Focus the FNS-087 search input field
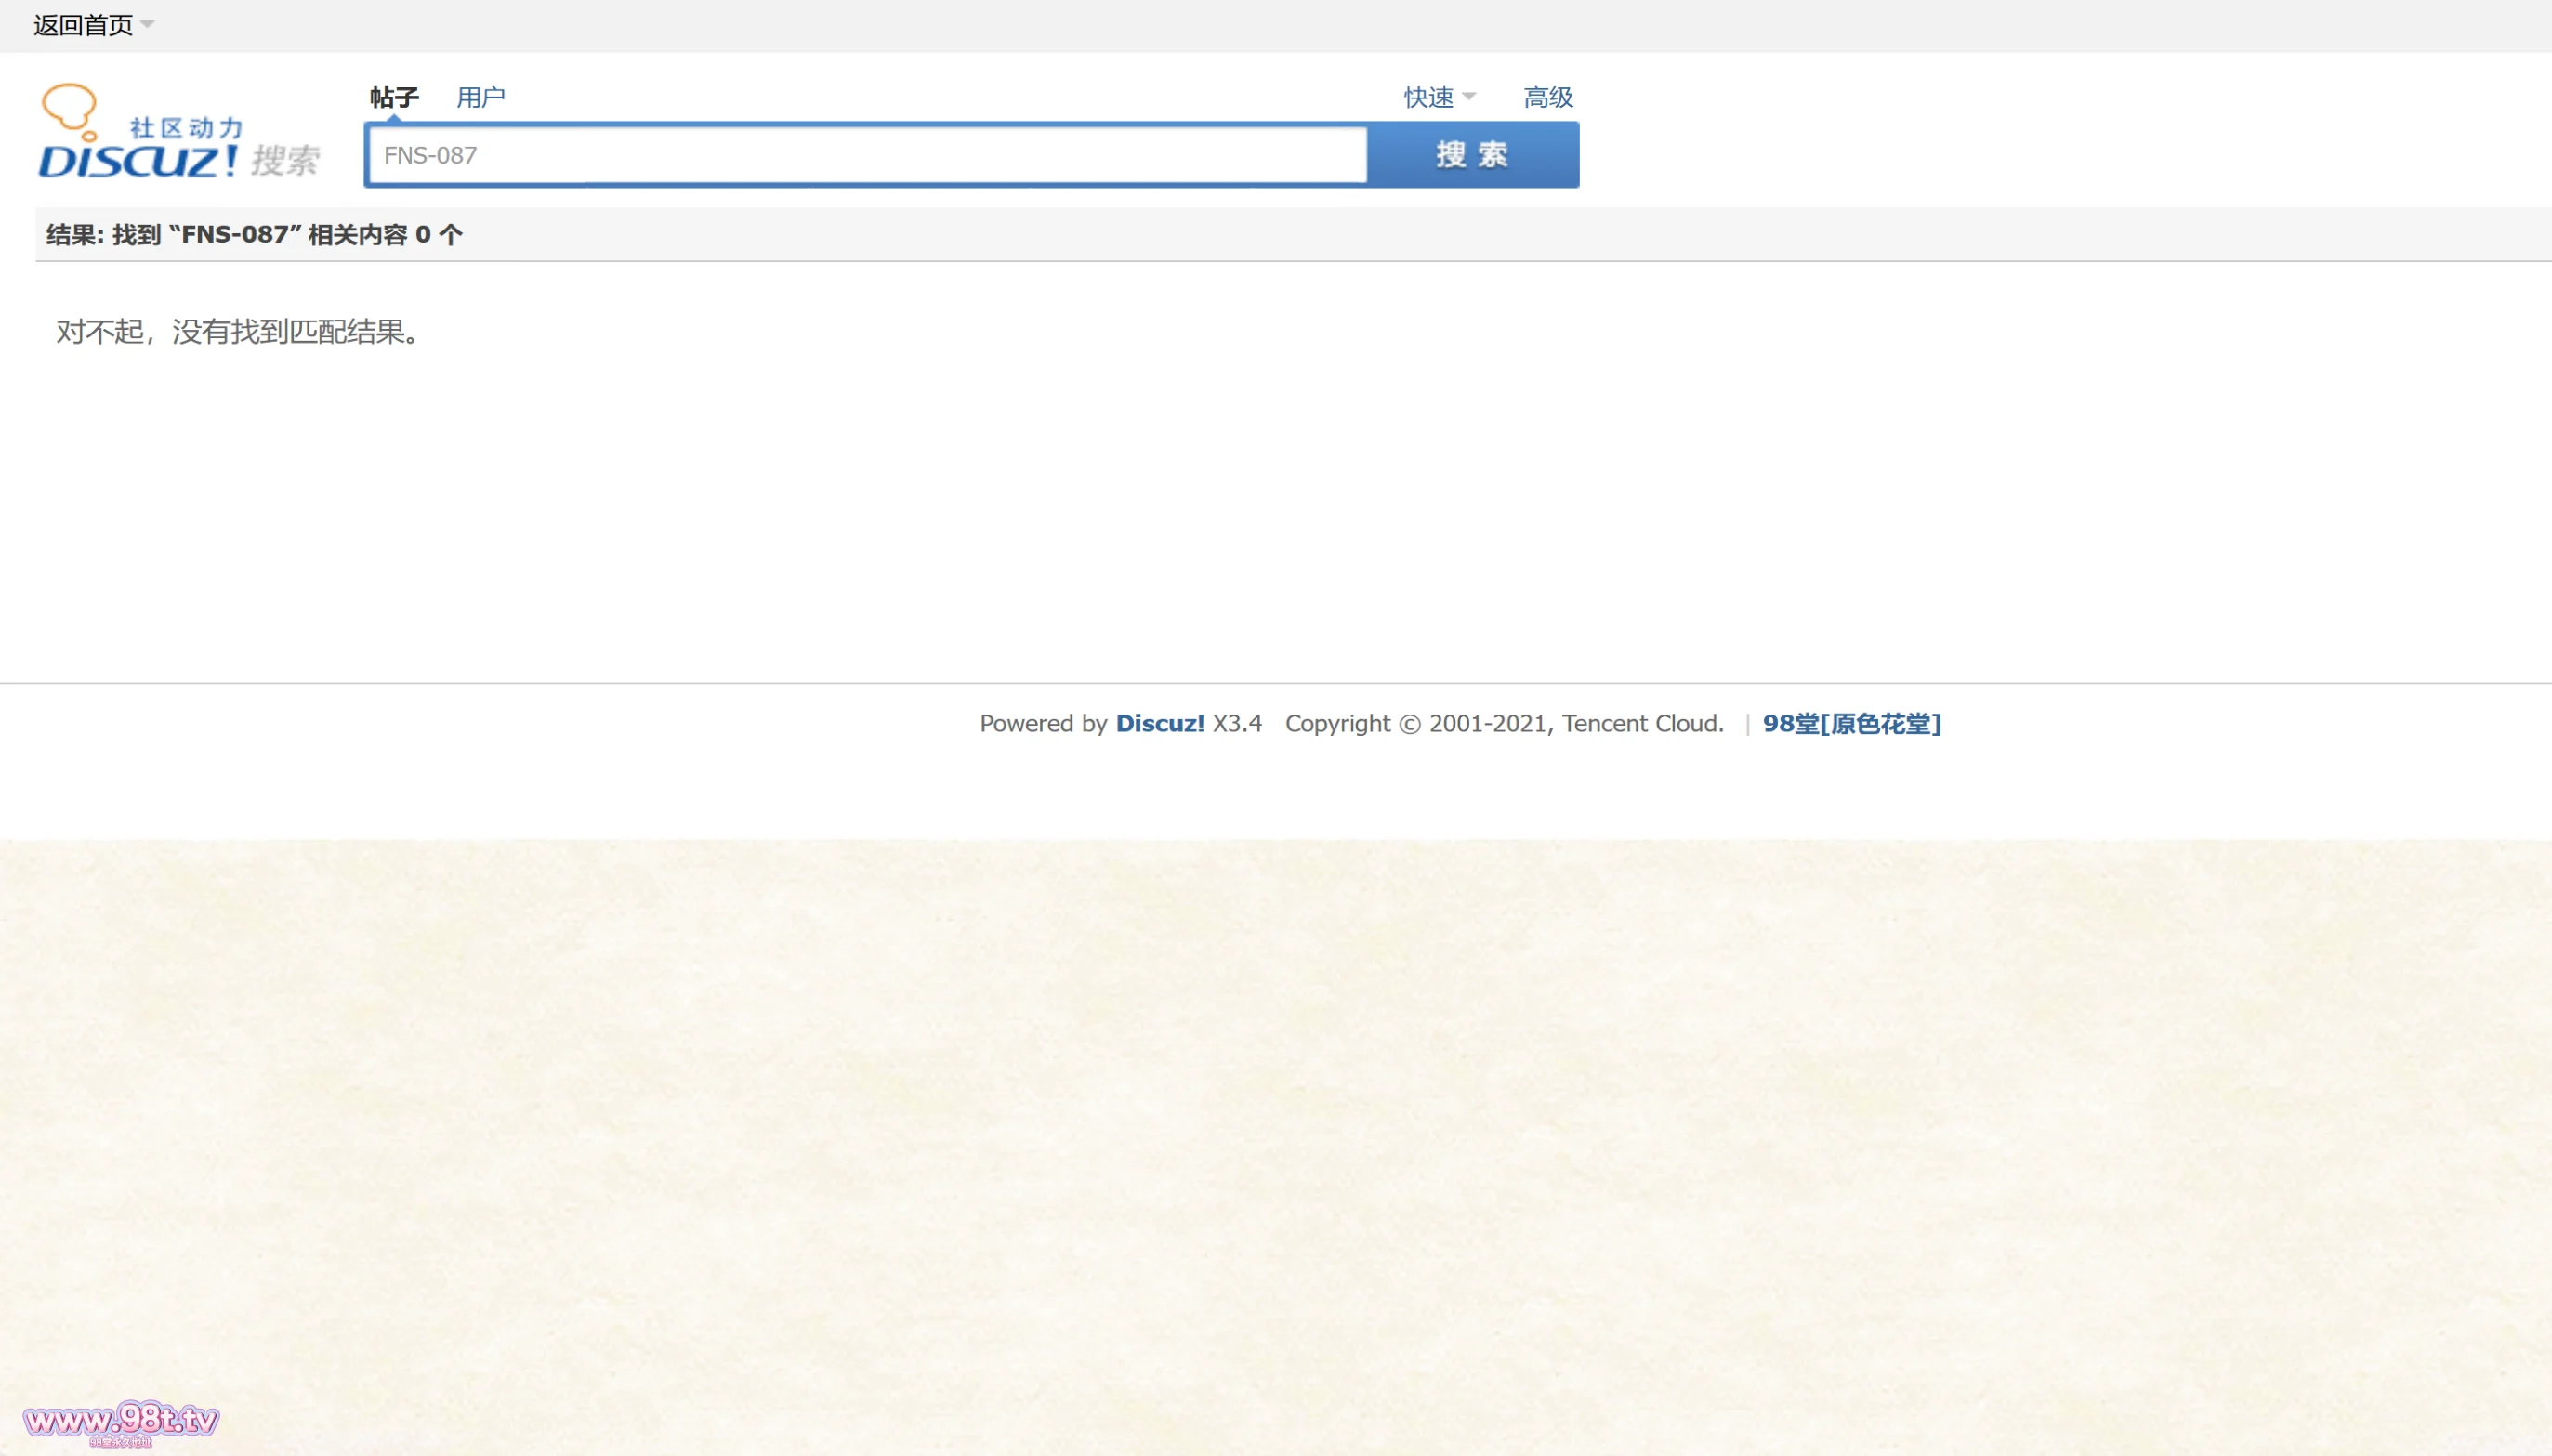This screenshot has width=2552, height=1456. pos(867,155)
